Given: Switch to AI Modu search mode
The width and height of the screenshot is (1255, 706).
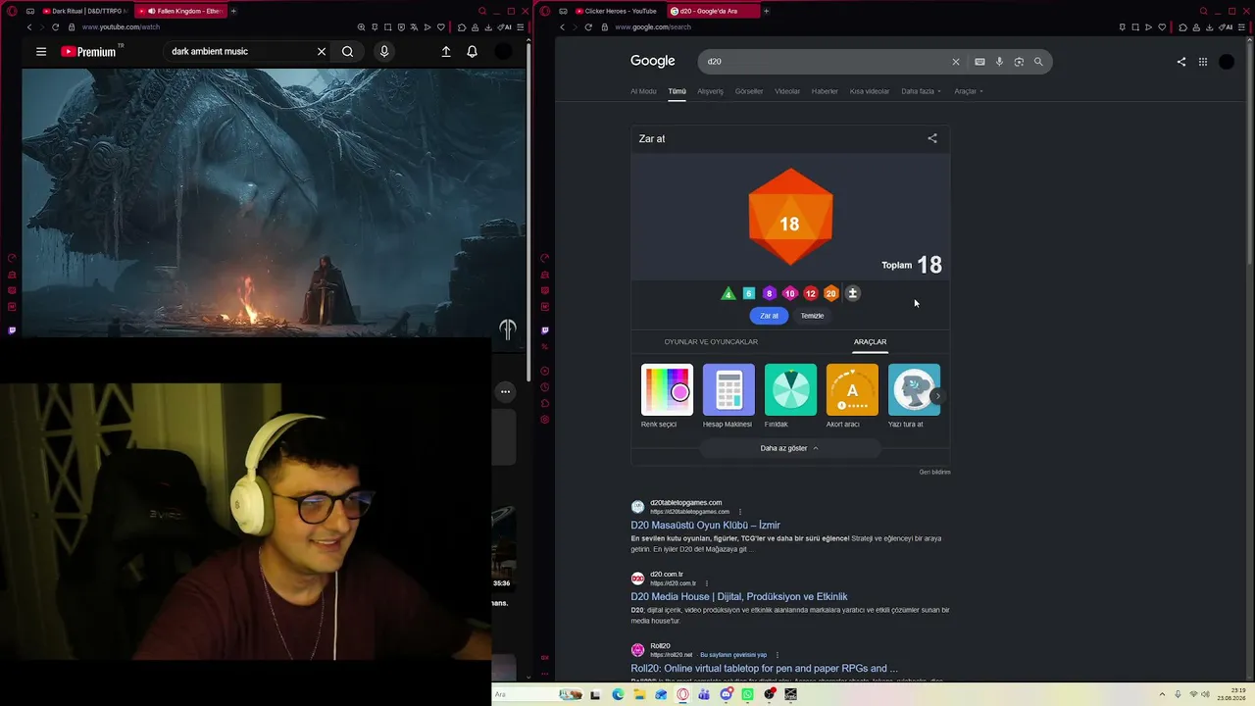Looking at the screenshot, I should 643,91.
